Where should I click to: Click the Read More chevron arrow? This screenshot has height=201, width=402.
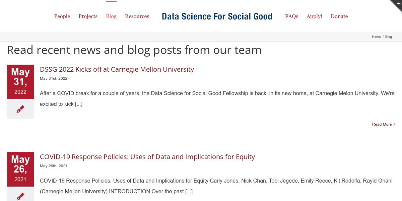[394, 124]
